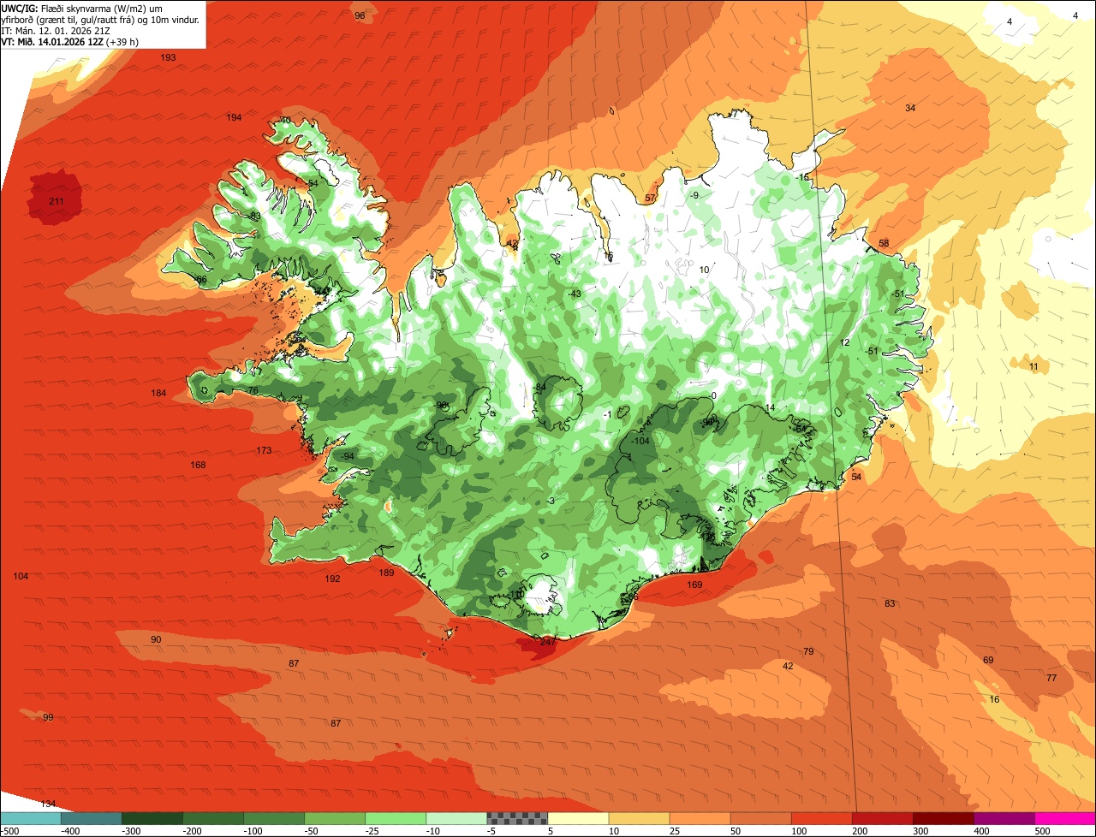1096x837 pixels.
Task: Click the '194' value near the Westfjords
Action: click(234, 117)
